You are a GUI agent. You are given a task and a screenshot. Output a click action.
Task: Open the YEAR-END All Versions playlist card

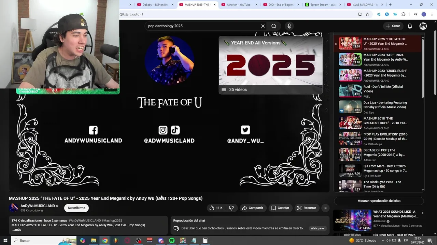coord(270,65)
